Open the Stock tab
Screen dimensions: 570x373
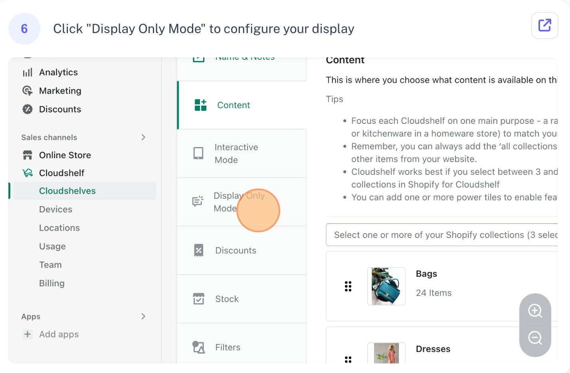(242, 299)
